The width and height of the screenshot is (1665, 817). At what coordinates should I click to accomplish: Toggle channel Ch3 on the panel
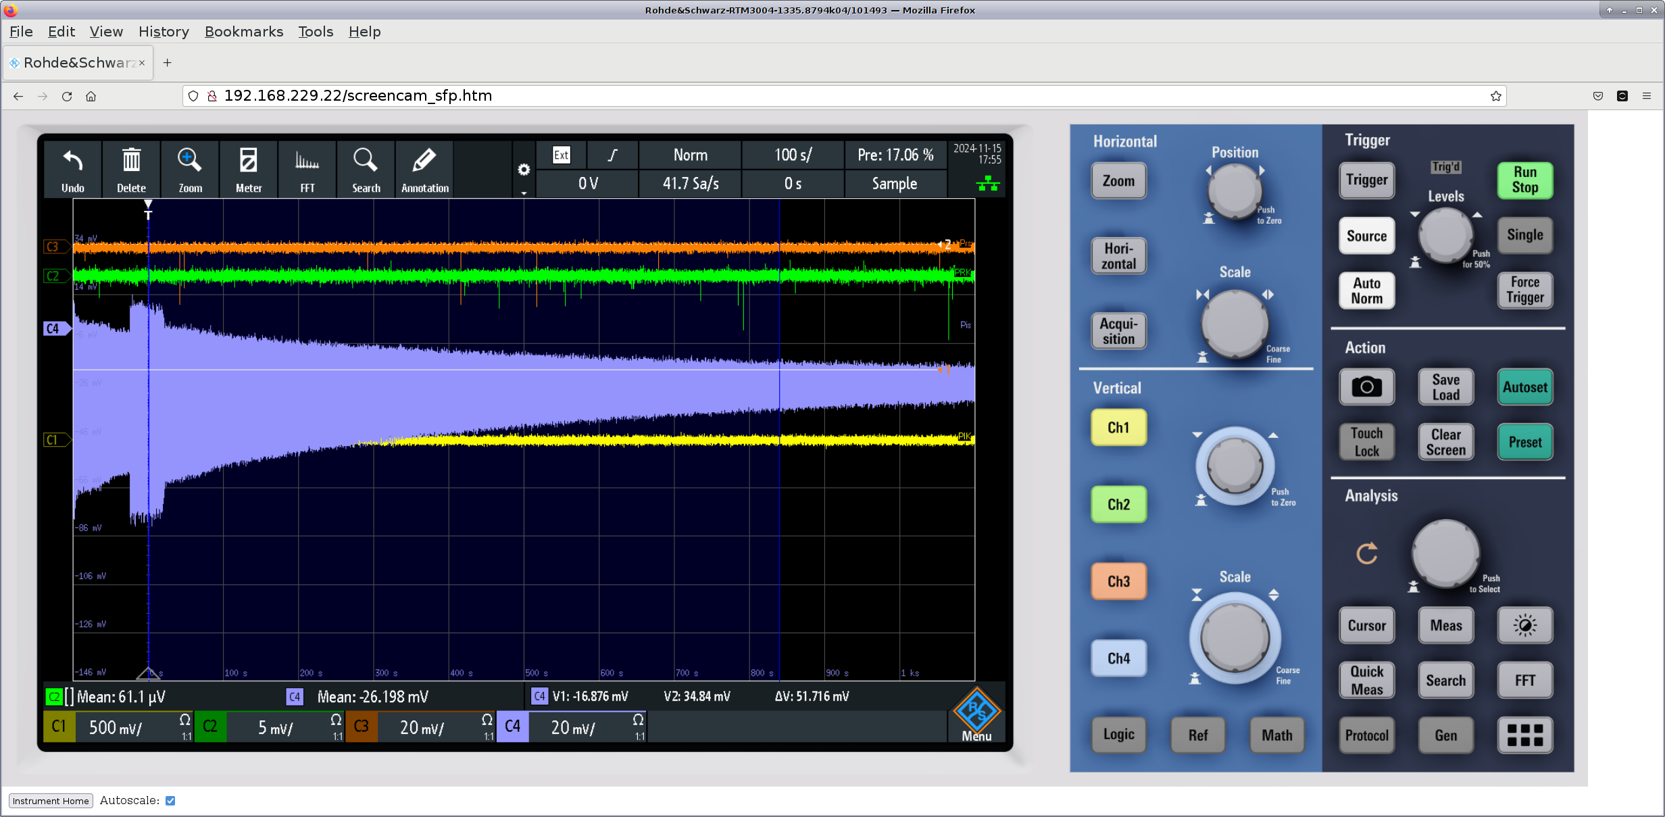pyautogui.click(x=1118, y=581)
